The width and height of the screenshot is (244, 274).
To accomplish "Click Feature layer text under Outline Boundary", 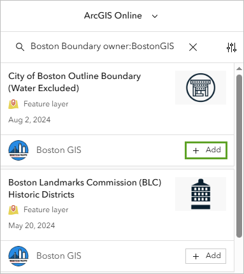I will point(46,104).
